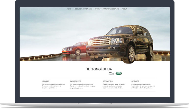The image size is (189, 109).
Task: Navigate to the ABOUT page
Action: [x=124, y=9]
